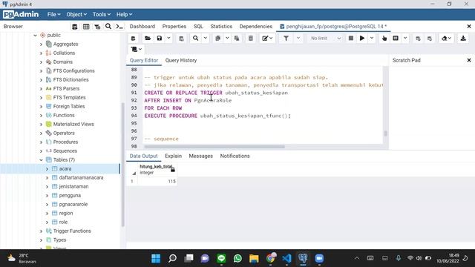475x267 pixels.
Task: Click View Data table icon in Browser panel
Action: click(86, 27)
